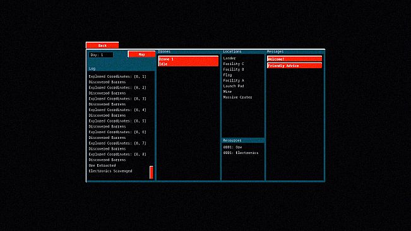Click the Log panel header
411x231 pixels.
click(121, 69)
